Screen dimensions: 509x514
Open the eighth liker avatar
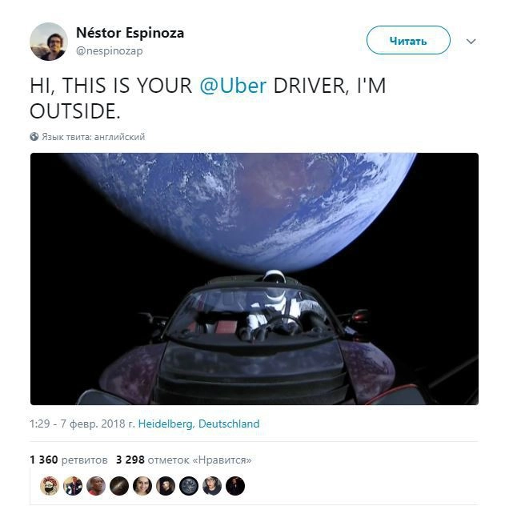(212, 485)
